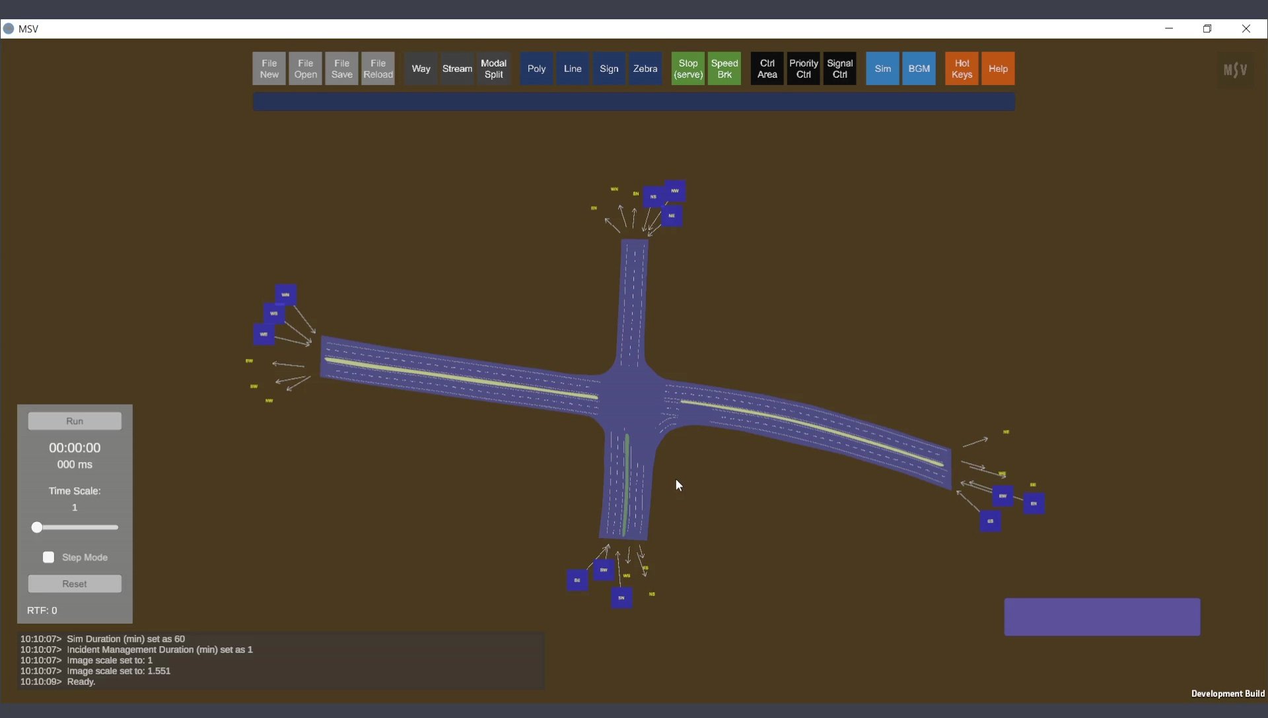Click the File Save toolbar button
The image size is (1268, 718).
point(341,69)
